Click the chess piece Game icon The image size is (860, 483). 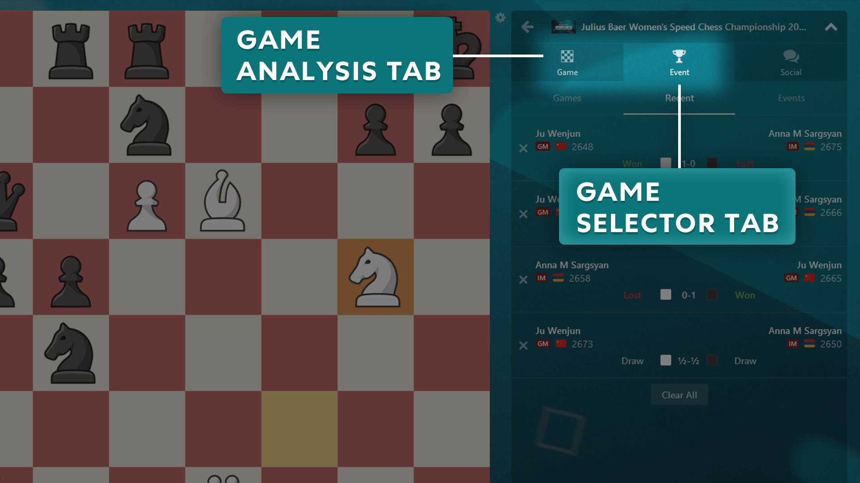(x=567, y=56)
